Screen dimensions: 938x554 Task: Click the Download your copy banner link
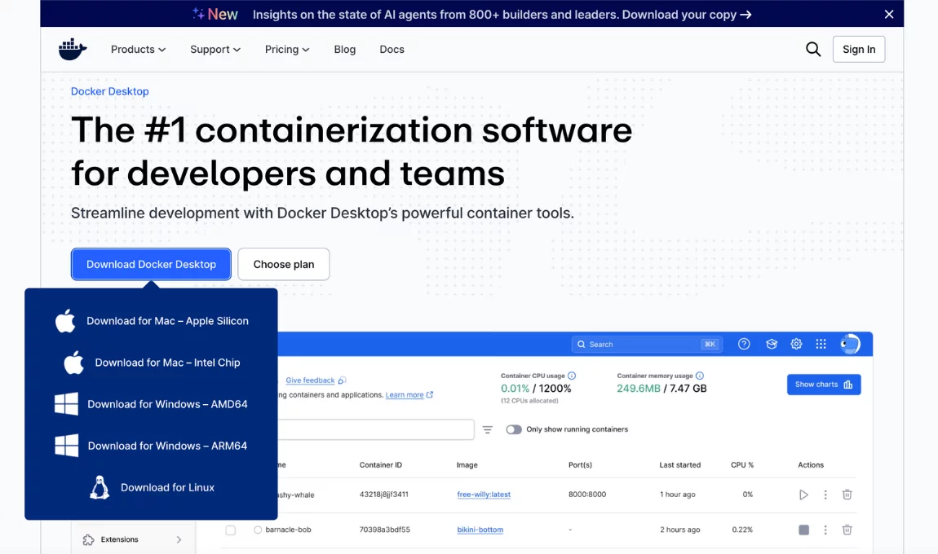click(x=687, y=15)
